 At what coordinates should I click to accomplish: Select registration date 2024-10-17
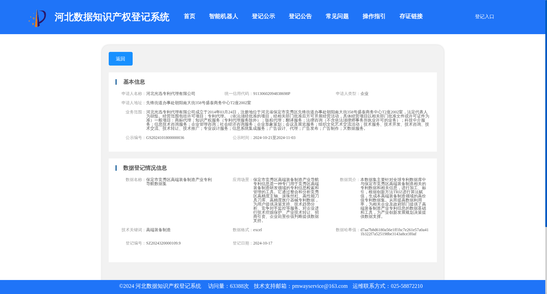263,243
